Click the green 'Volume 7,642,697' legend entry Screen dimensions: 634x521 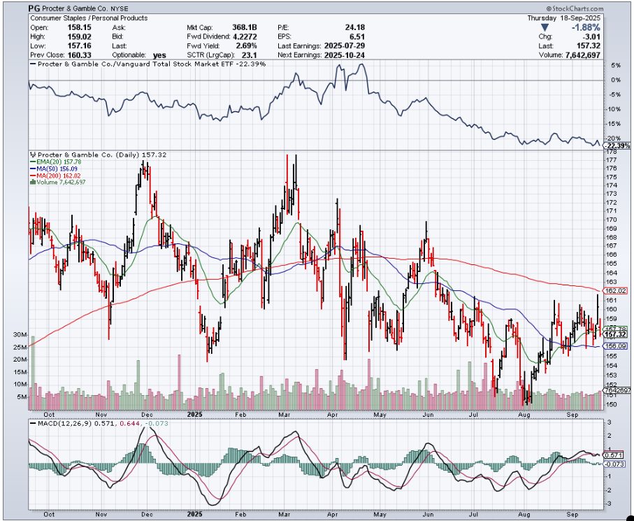(x=61, y=182)
